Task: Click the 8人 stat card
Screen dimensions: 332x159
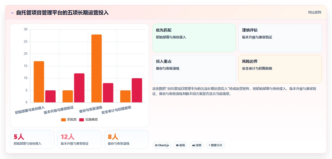Action: click(127, 139)
